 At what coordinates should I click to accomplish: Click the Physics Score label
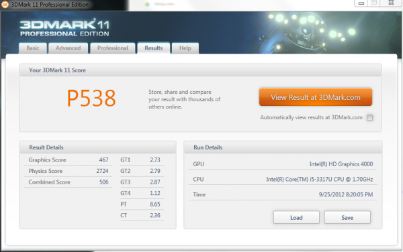[46, 171]
